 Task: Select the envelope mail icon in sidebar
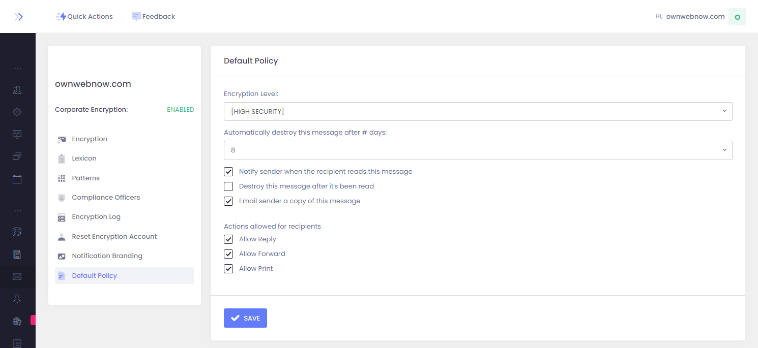click(17, 277)
